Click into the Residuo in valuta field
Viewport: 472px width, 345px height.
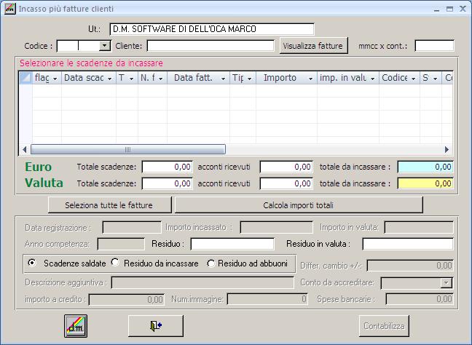click(x=408, y=244)
